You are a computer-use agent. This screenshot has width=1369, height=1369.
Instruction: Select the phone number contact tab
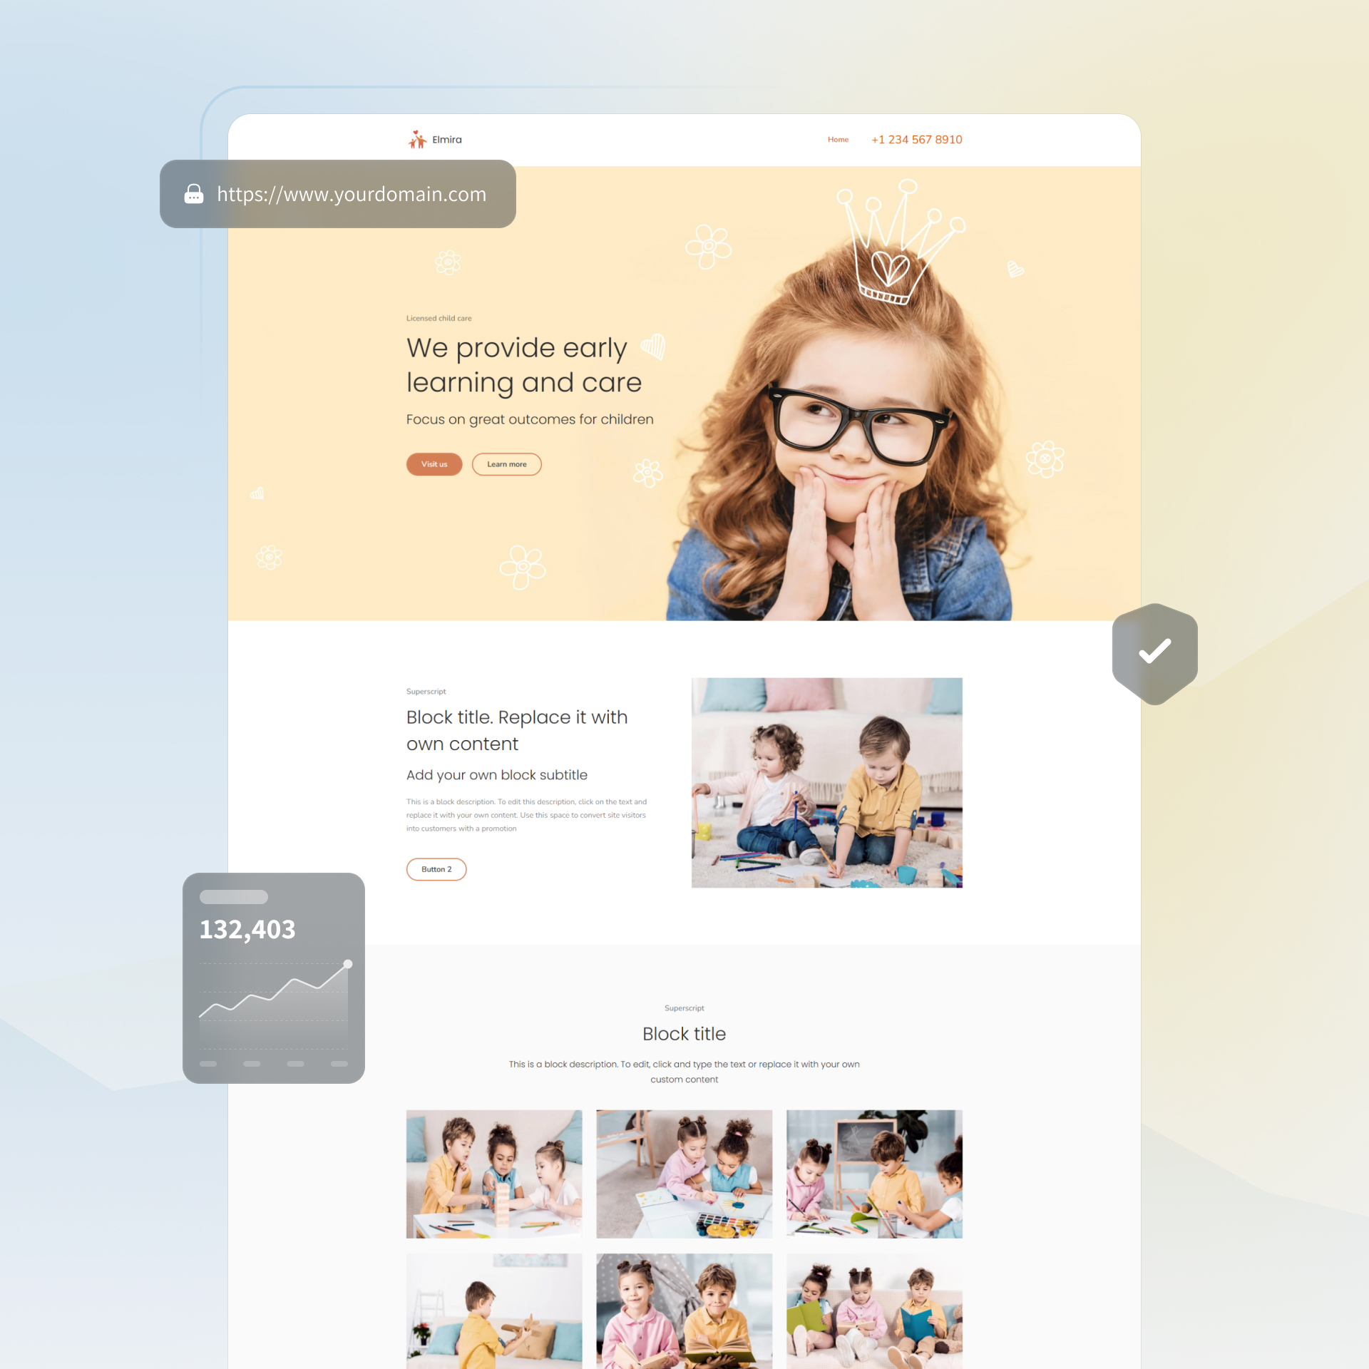(x=919, y=139)
